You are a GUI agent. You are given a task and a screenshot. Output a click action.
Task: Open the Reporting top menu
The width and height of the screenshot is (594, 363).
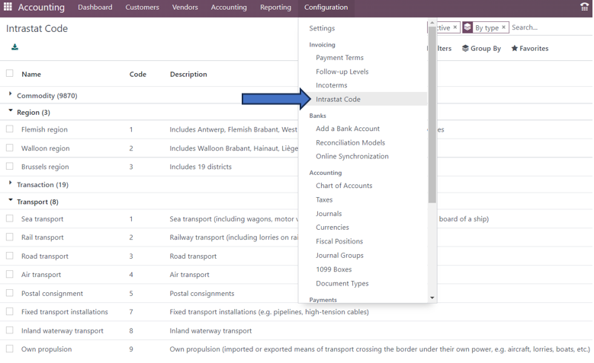tap(275, 8)
